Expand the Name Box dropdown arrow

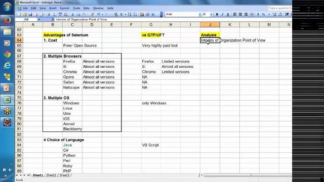tap(39, 19)
